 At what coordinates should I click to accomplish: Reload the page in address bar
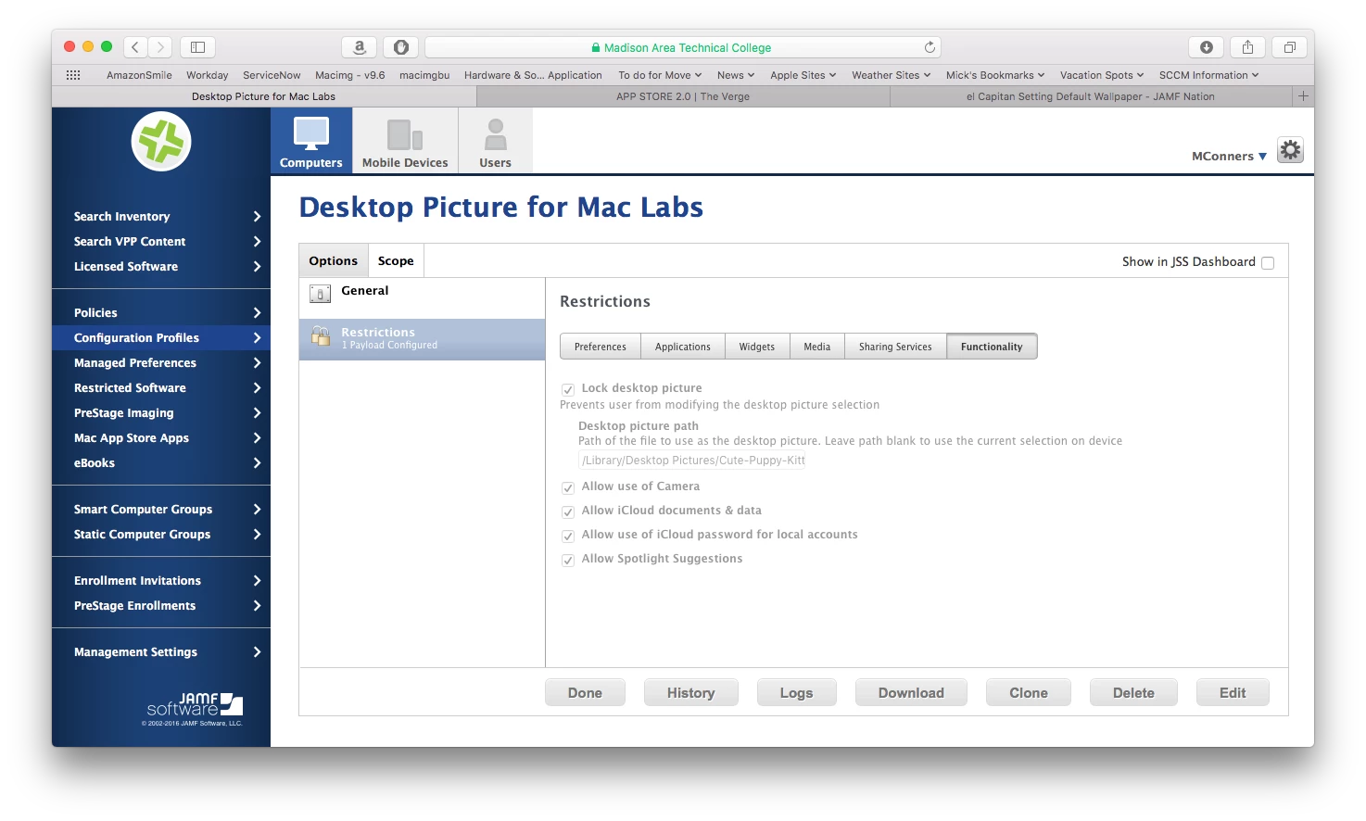tap(930, 47)
